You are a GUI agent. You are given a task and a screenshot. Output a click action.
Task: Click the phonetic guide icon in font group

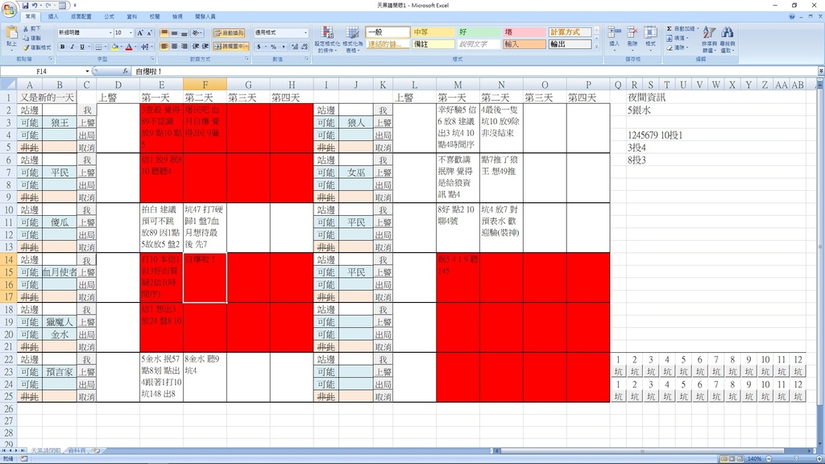(145, 47)
